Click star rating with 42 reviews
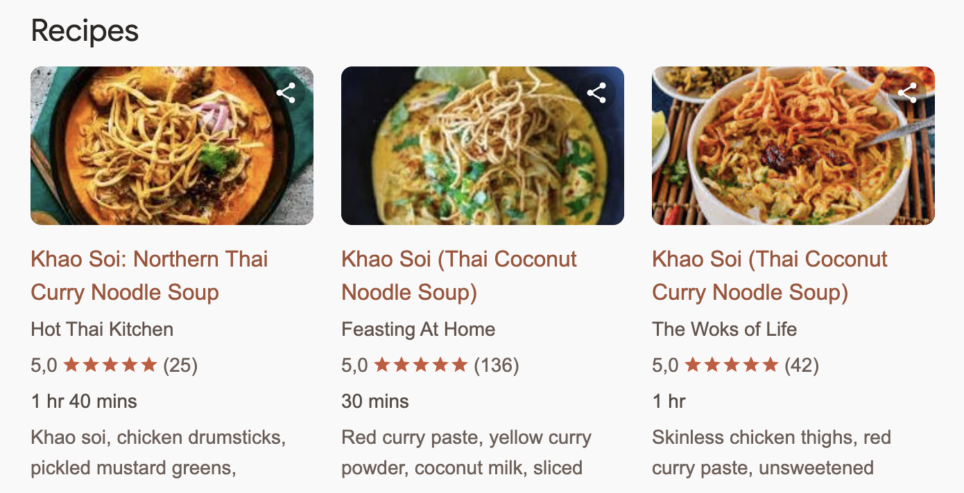This screenshot has height=493, width=964. 732,365
